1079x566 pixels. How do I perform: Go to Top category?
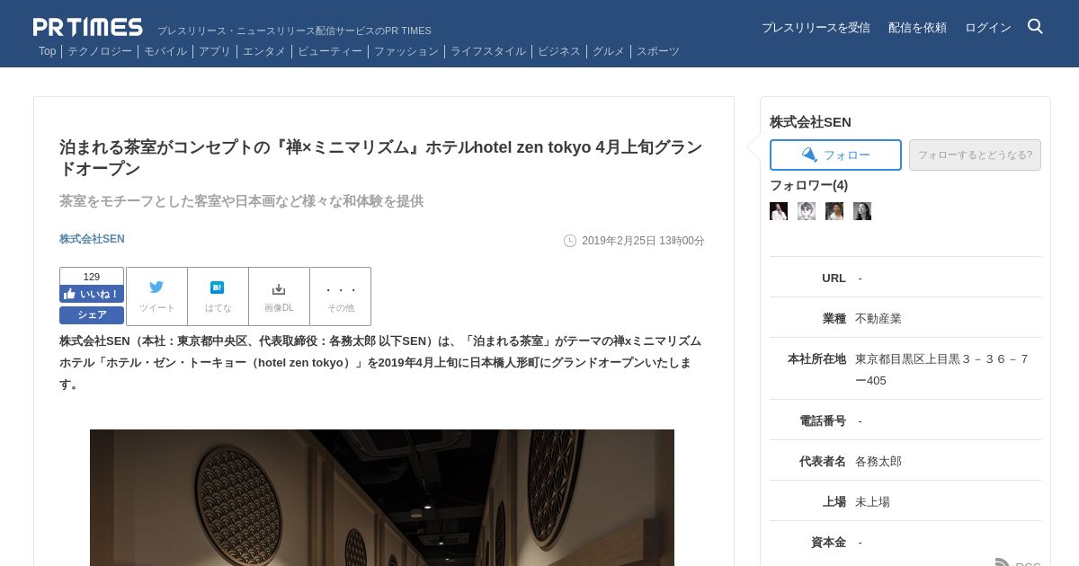47,51
